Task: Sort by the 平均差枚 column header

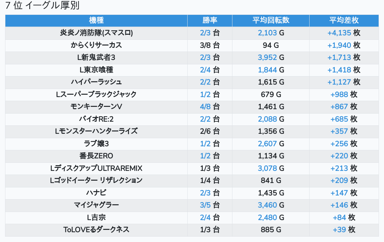Action: coord(344,20)
